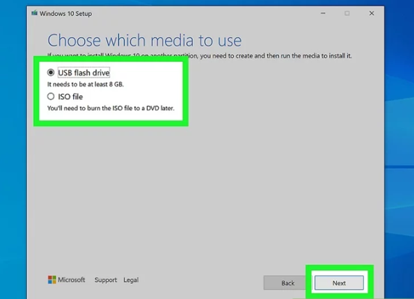This screenshot has height=299, width=414.
Task: Go Back to the previous step
Action: click(x=288, y=283)
